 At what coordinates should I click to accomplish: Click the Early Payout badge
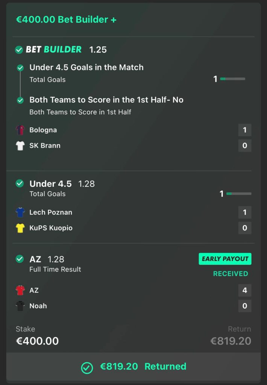(225, 259)
